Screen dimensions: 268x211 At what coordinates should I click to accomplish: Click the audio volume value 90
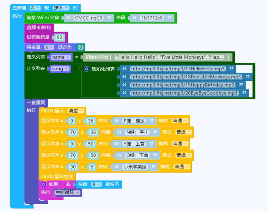[59, 37]
